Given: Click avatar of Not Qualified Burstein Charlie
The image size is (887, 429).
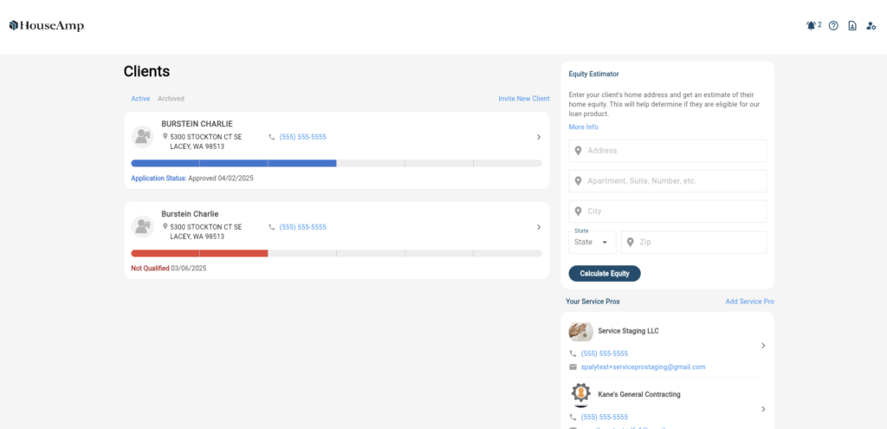Looking at the screenshot, I should [142, 227].
